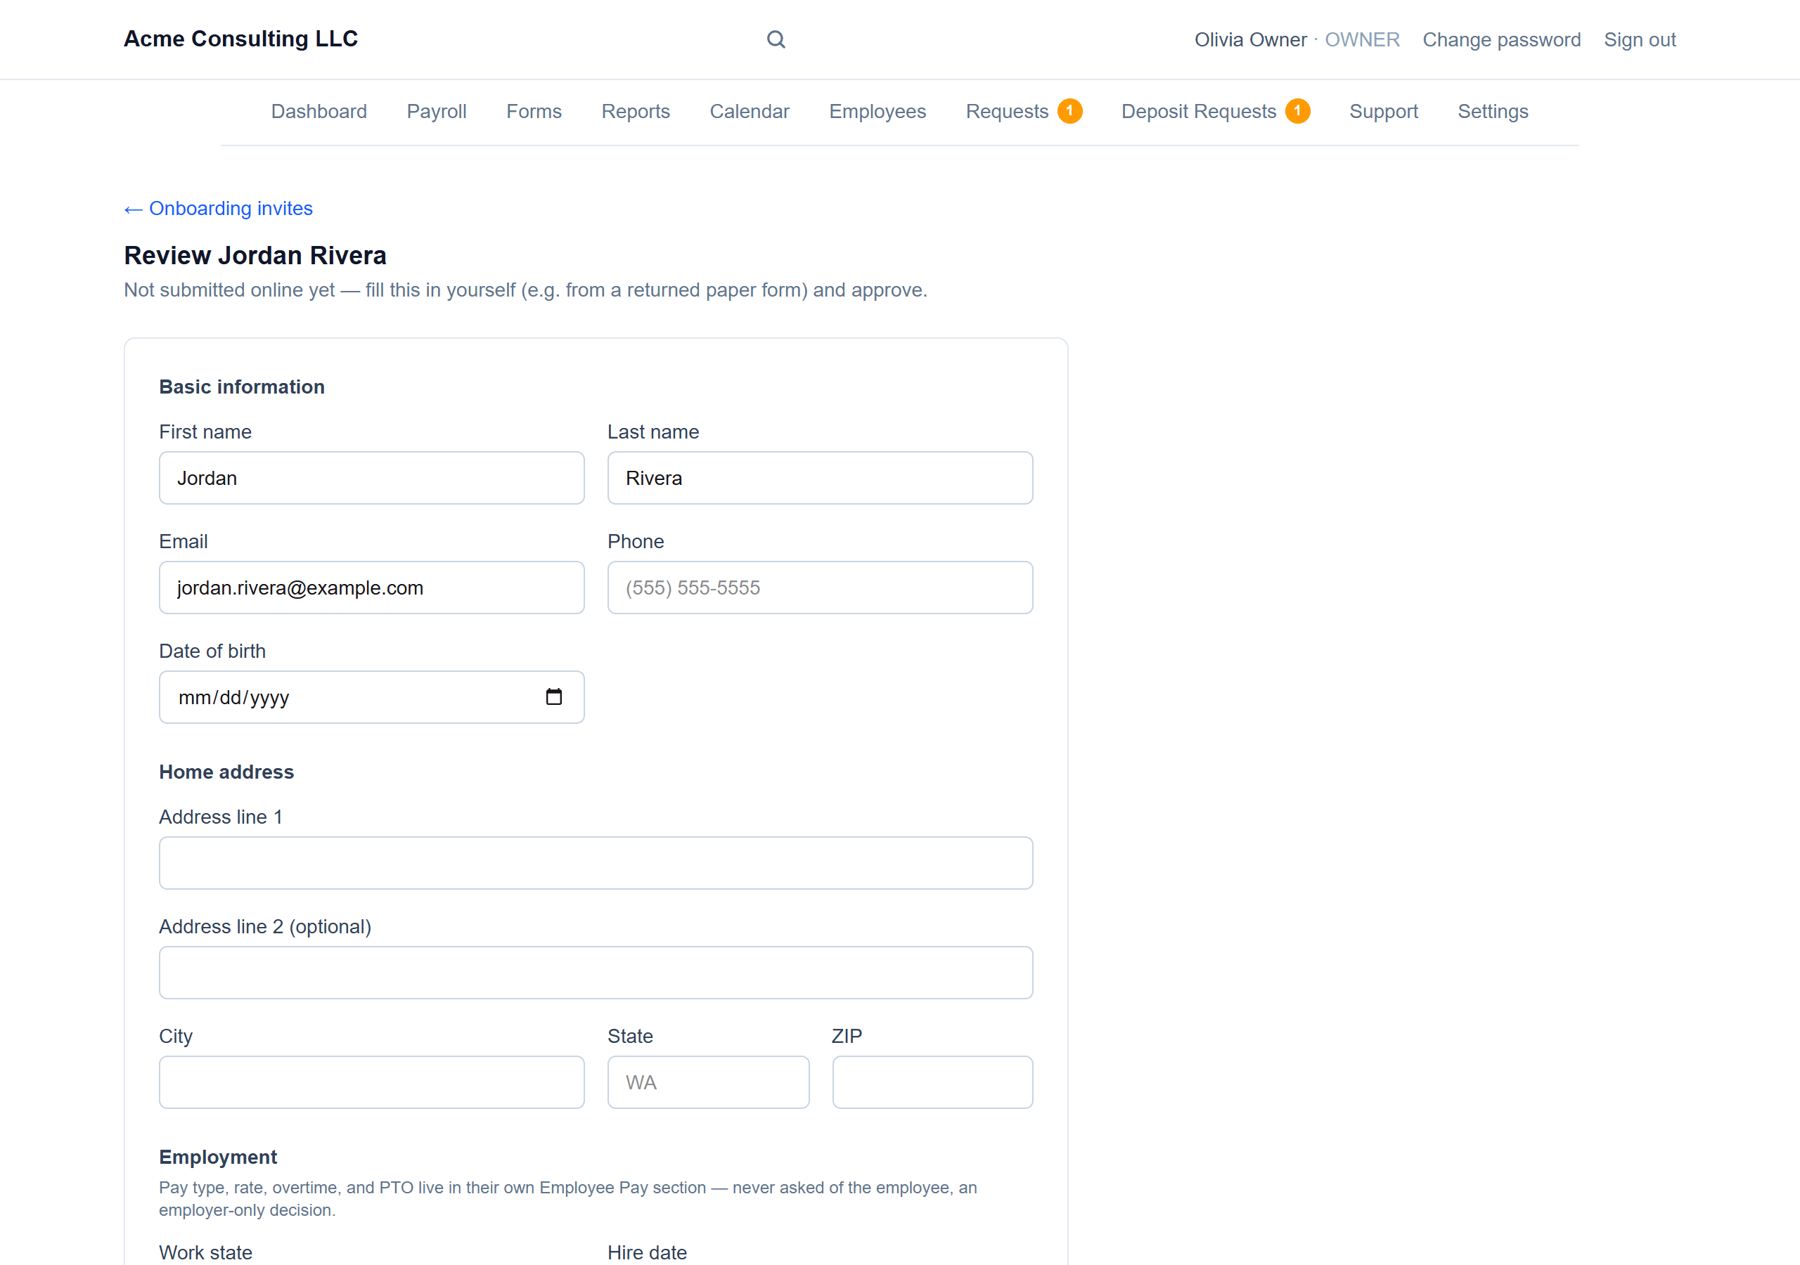Viewport: 1800px width, 1265px height.
Task: Click the Acme Consulting LLC company name
Action: click(x=240, y=39)
